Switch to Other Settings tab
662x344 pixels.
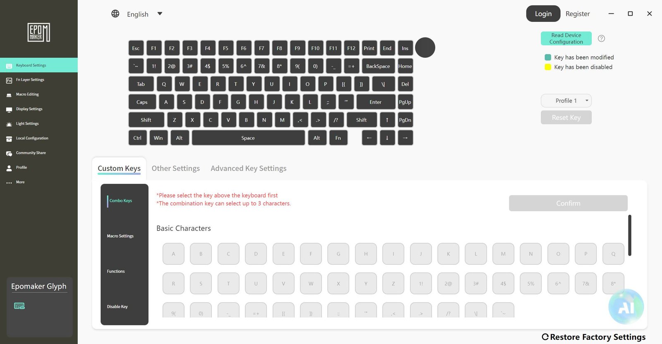(x=176, y=168)
